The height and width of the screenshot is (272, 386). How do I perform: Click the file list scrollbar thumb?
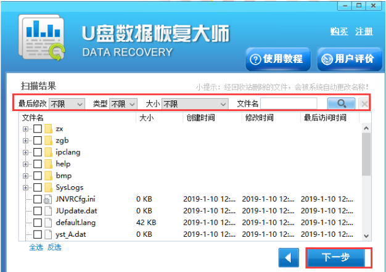[366, 154]
